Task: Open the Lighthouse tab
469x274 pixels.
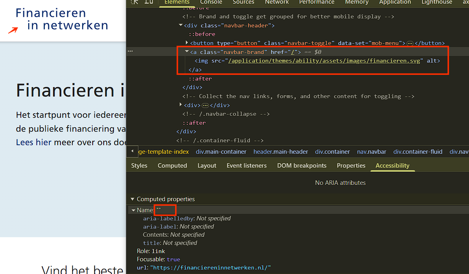Action: (437, 2)
